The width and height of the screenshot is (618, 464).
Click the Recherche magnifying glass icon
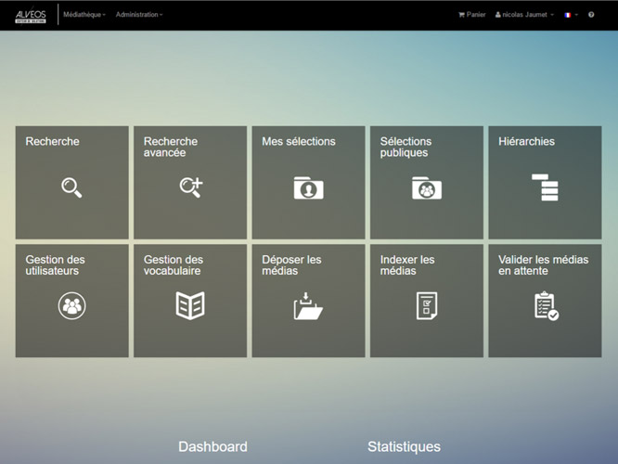click(71, 187)
